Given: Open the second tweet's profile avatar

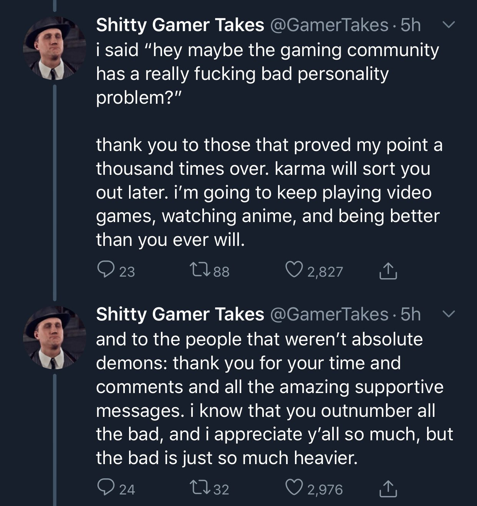Looking at the screenshot, I should 55,338.
